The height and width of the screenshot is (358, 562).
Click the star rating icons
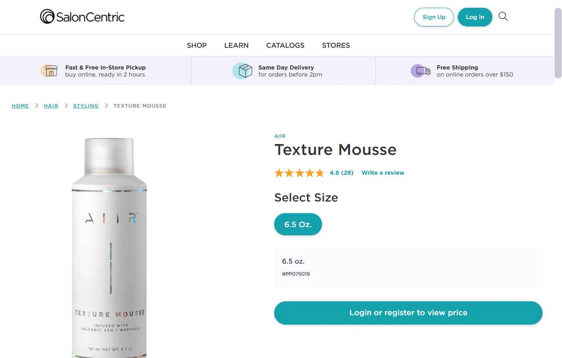[299, 173]
